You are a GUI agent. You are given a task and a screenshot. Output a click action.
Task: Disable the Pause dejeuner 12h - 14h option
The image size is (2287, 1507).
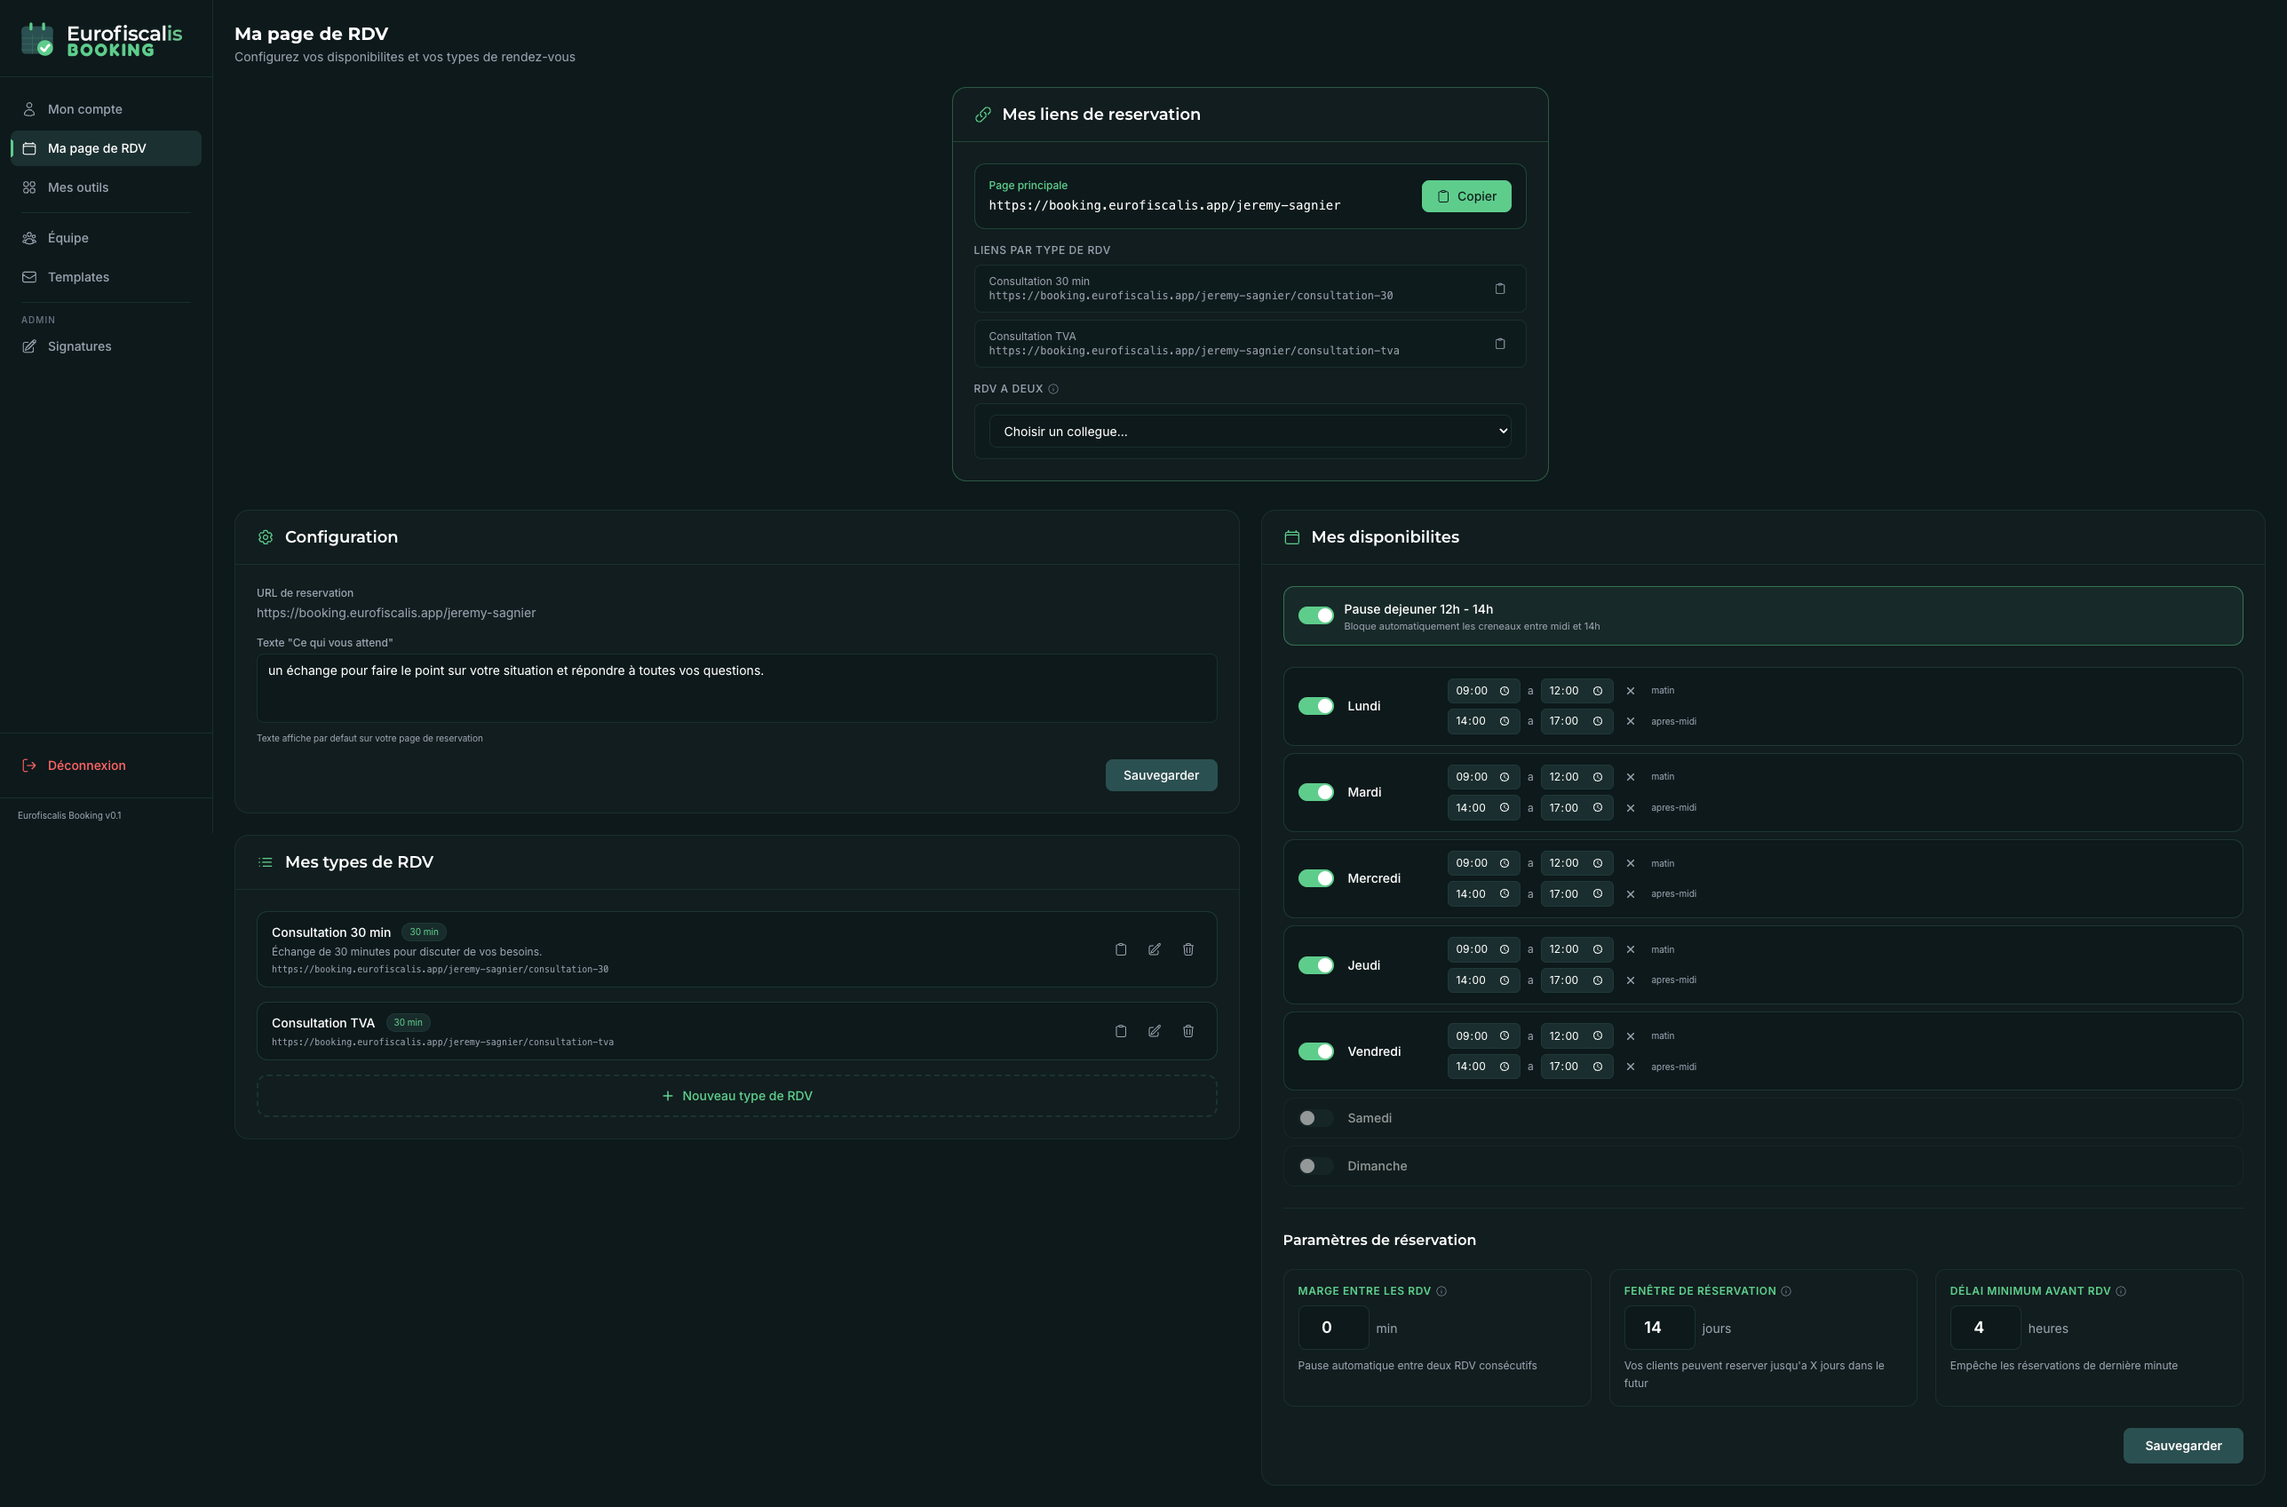(x=1315, y=615)
